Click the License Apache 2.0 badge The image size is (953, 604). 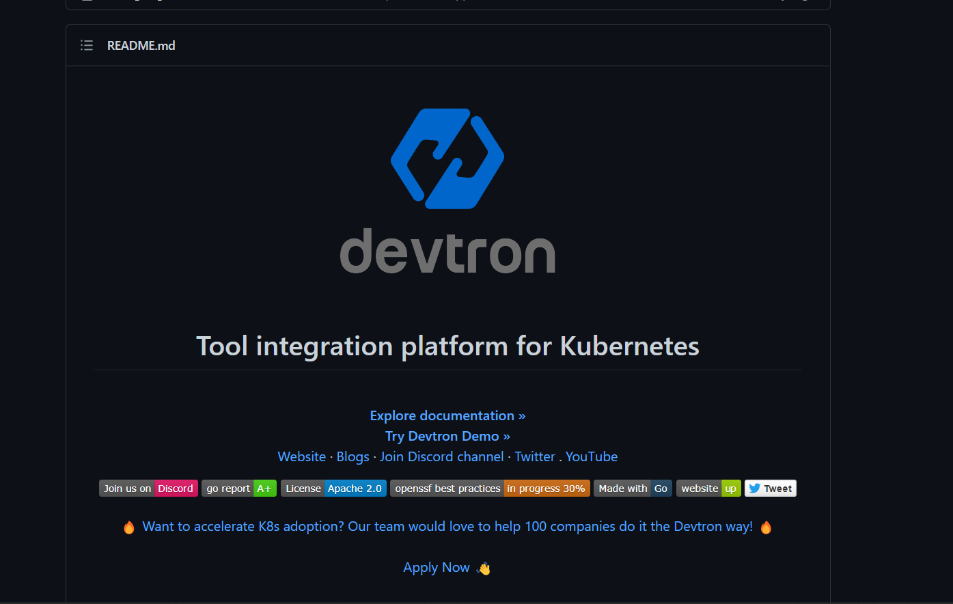(333, 489)
